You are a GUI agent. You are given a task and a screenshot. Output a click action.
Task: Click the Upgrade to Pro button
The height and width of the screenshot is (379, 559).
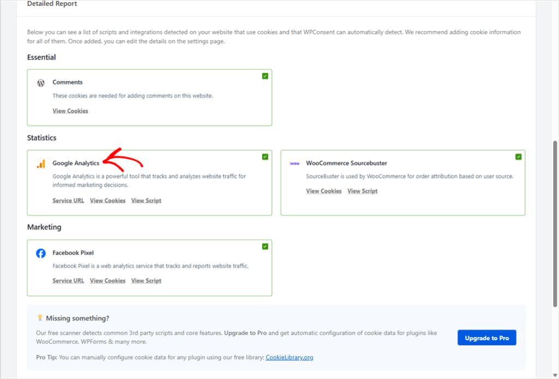(x=486, y=338)
